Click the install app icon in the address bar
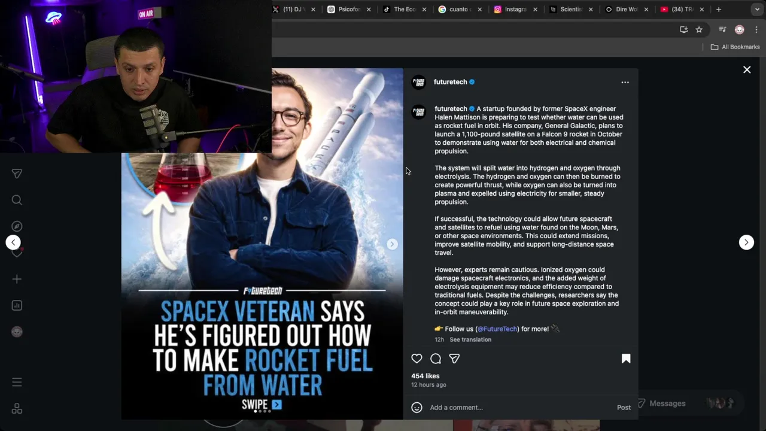This screenshot has height=431, width=766. coord(683,29)
